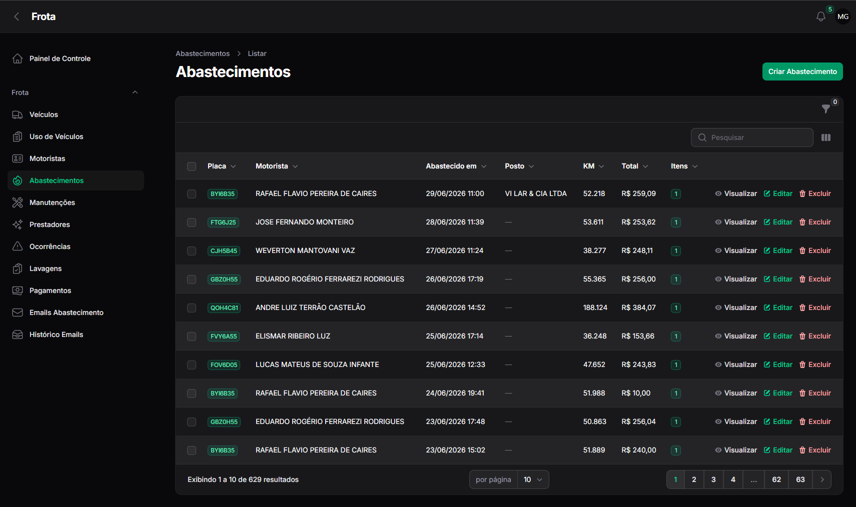The width and height of the screenshot is (856, 507).
Task: Focus the Pesquisar search field
Action: pyautogui.click(x=752, y=137)
